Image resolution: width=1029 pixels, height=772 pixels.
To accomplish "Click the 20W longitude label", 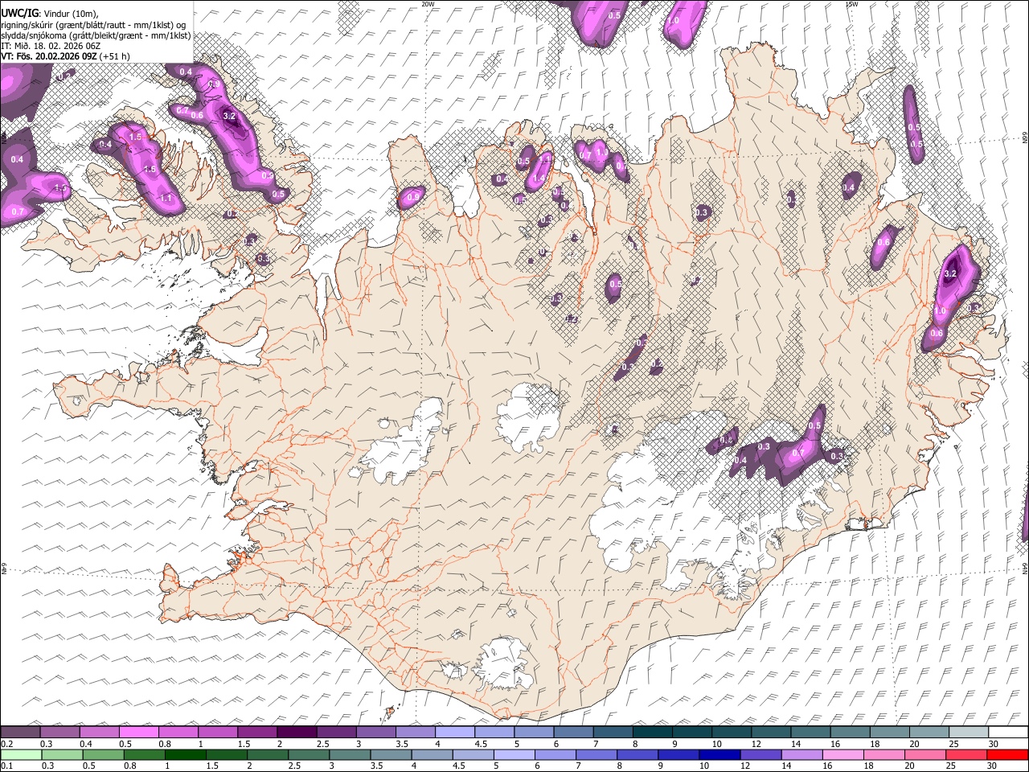I will click(x=428, y=4).
